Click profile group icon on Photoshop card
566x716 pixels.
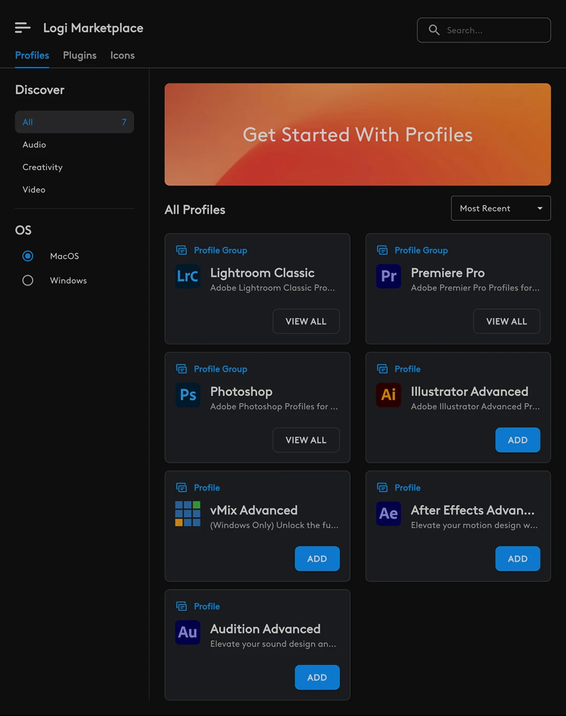pyautogui.click(x=182, y=369)
